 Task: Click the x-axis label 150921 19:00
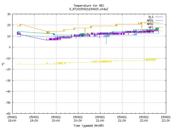click(12, 119)
